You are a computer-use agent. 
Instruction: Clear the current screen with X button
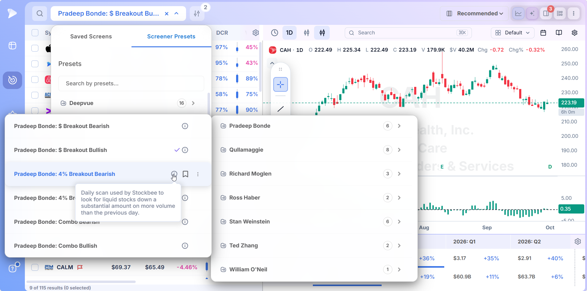point(166,14)
